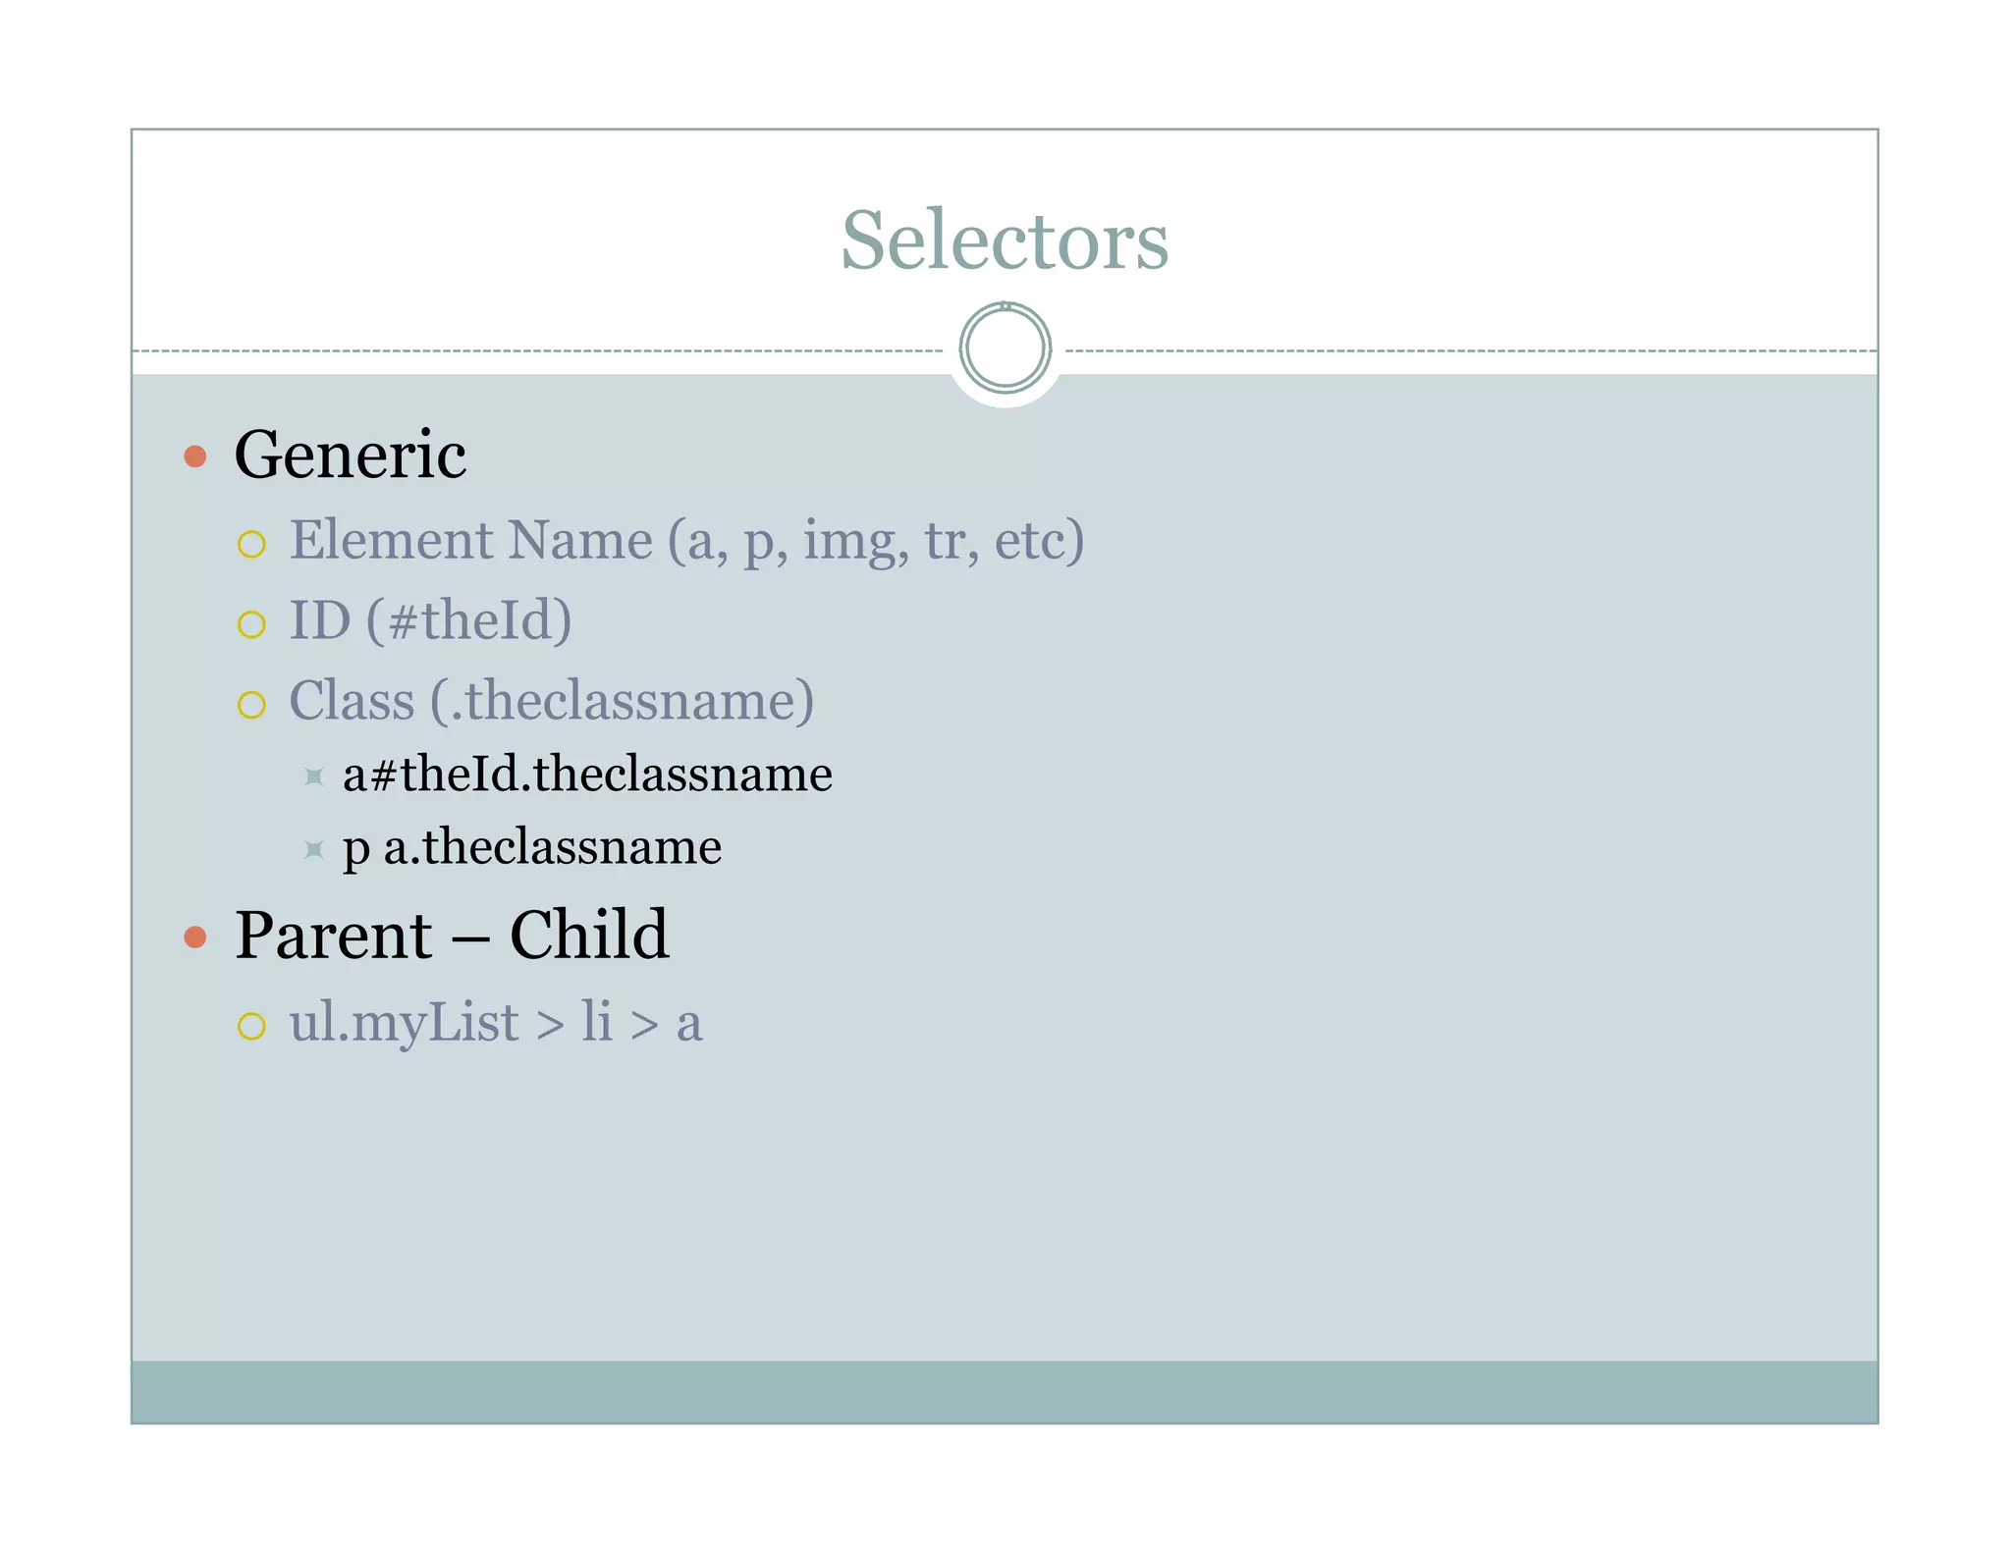
Task: Click the p a.theclassname example text
Action: tap(532, 847)
